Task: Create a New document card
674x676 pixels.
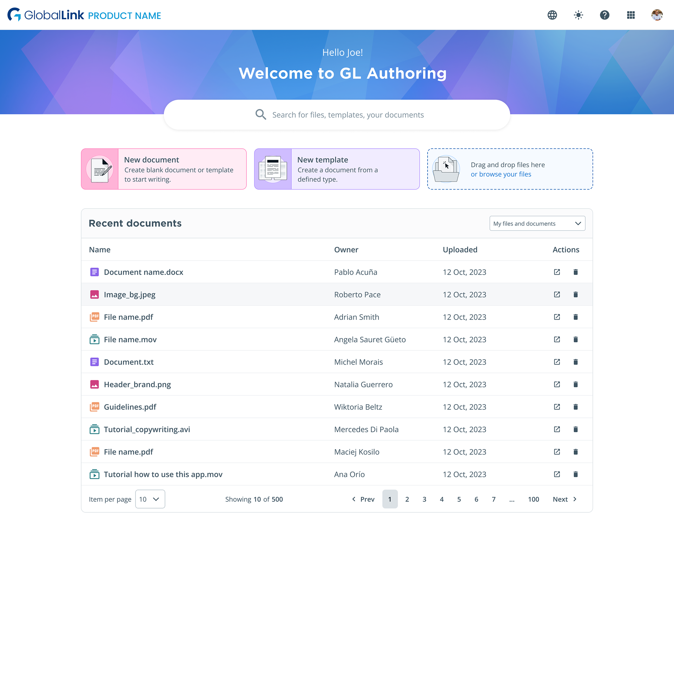Action: tap(164, 169)
